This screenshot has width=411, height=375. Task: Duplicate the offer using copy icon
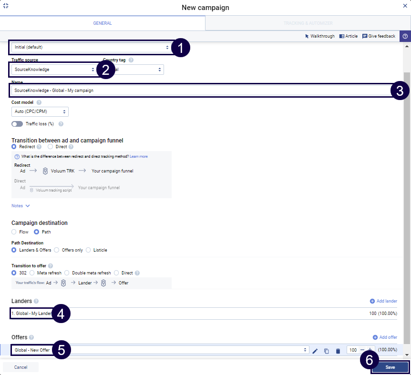[x=327, y=351]
